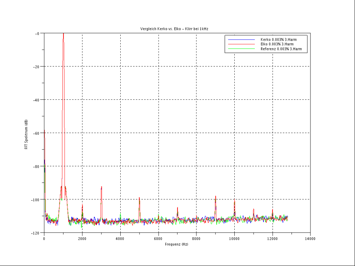Select the FFT Spektrum (dB) axis label
355x266 pixels.
point(26,133)
